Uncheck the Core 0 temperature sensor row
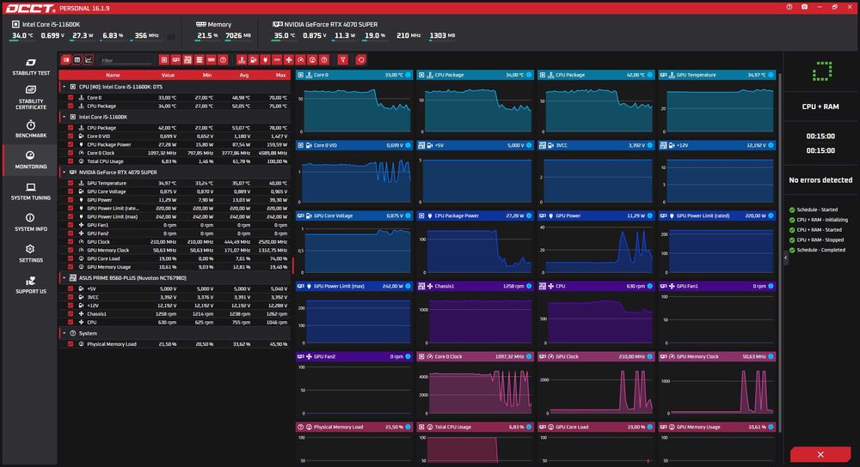860x467 pixels. pyautogui.click(x=71, y=98)
